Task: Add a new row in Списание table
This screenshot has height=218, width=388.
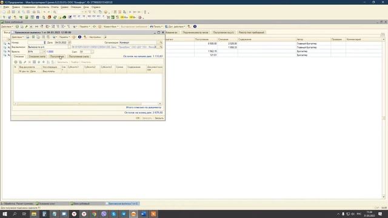Action: 16,62
